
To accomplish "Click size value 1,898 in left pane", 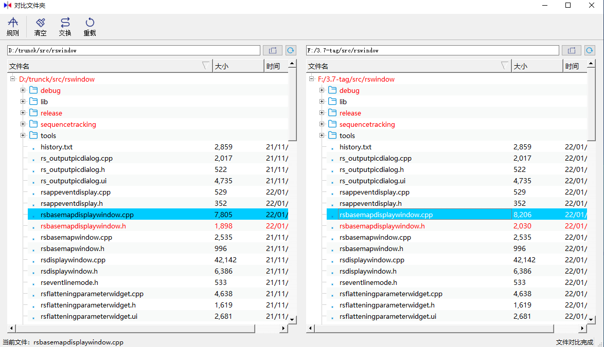I will pos(223,226).
